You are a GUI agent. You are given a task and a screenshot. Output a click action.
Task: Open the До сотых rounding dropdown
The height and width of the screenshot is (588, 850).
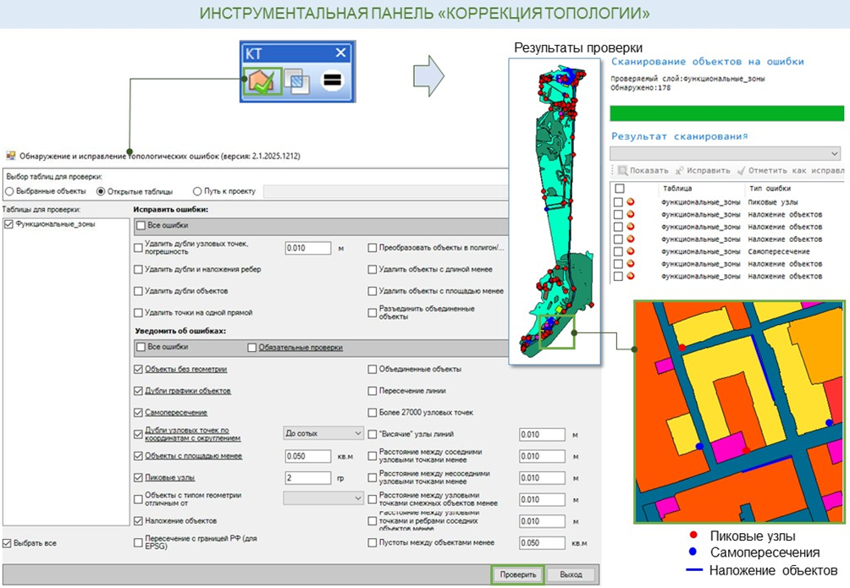coord(323,433)
